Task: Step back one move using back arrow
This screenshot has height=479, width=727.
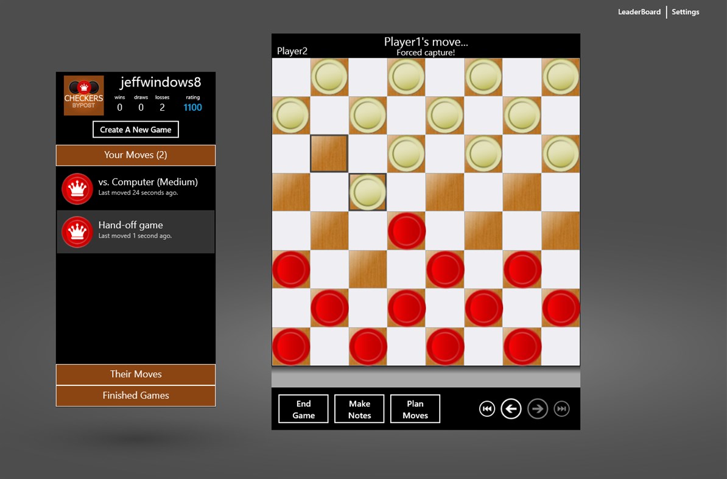Action: (x=511, y=408)
